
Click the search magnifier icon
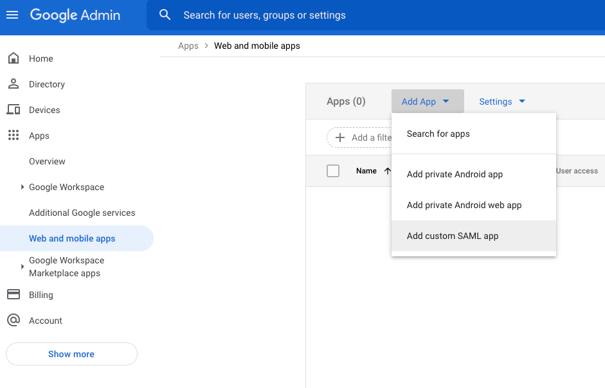point(165,15)
